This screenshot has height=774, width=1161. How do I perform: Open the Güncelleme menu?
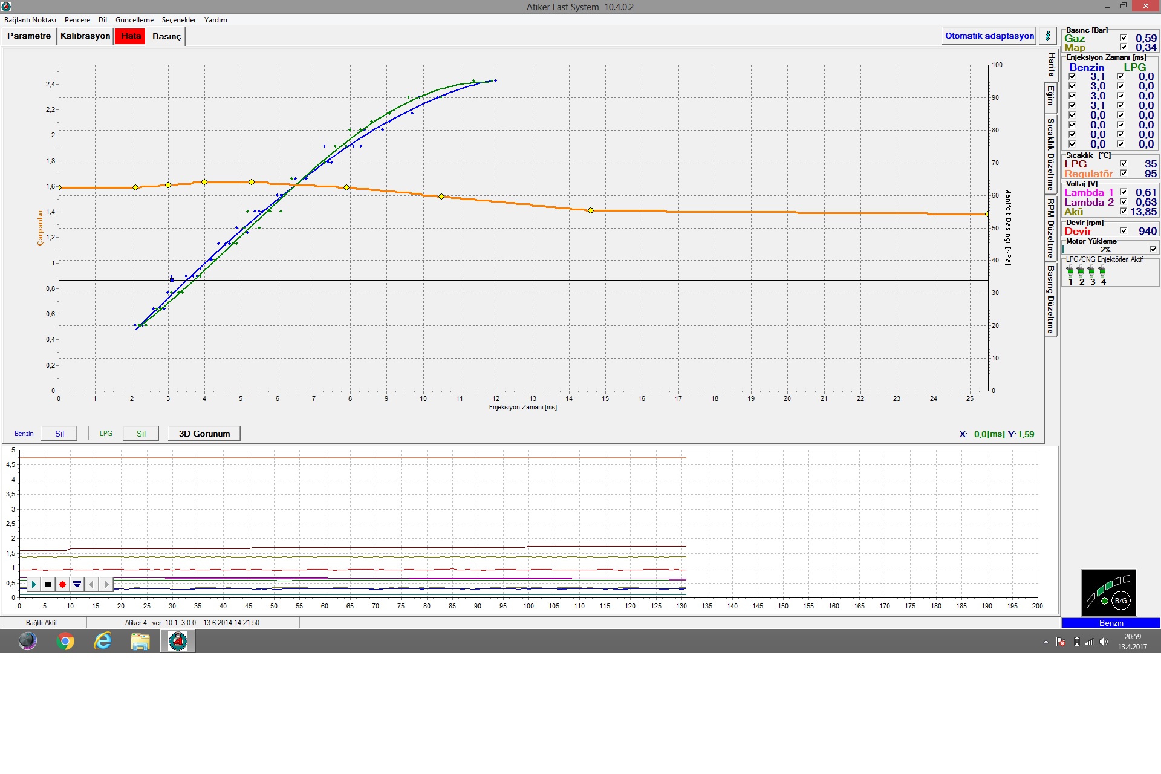click(135, 20)
